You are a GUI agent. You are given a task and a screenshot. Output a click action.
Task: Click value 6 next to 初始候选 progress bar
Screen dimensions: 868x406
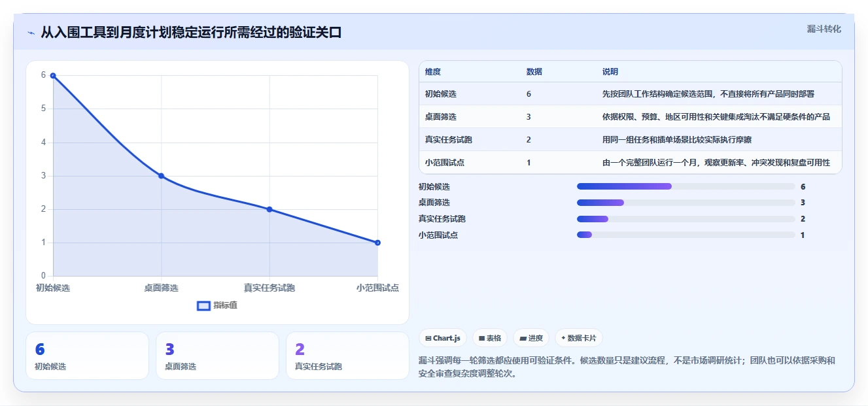point(803,186)
